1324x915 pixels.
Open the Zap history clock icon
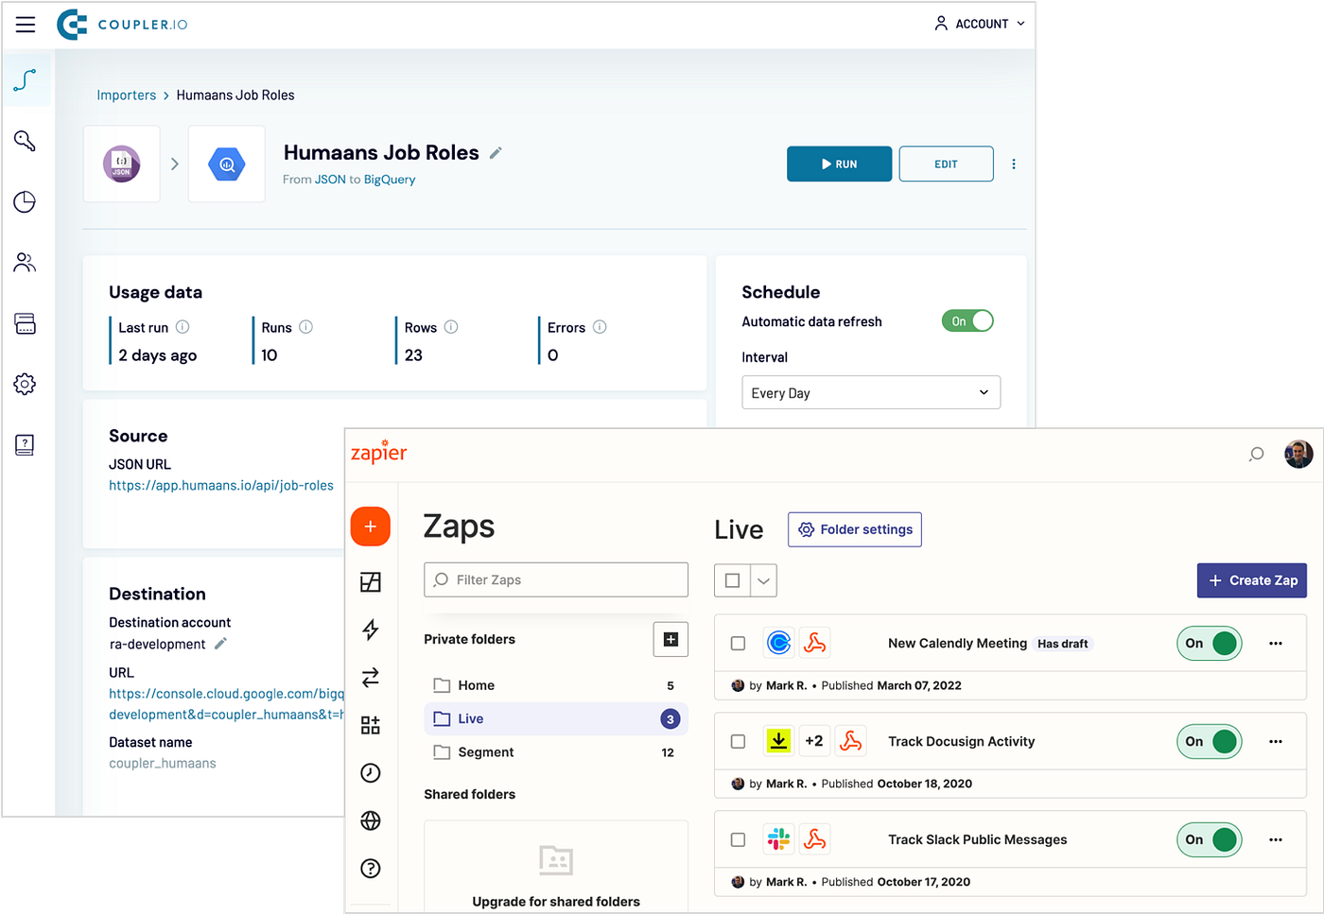[x=371, y=773]
